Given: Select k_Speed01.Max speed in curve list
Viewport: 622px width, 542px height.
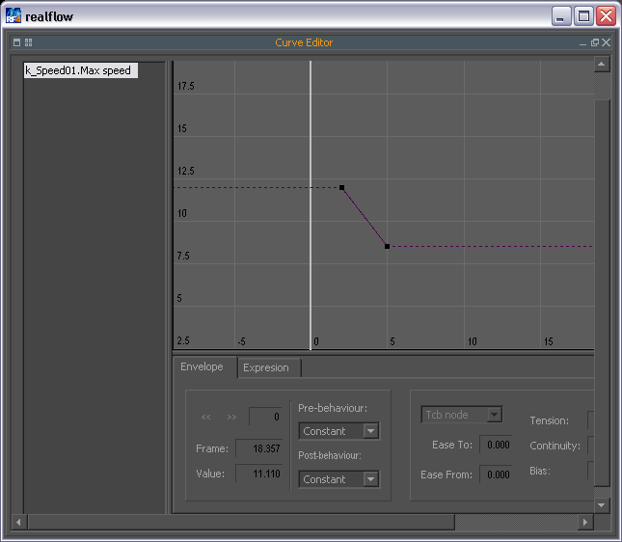Looking at the screenshot, I should click(79, 70).
